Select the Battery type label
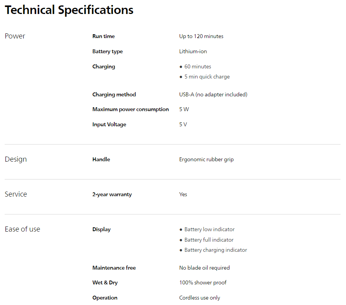 [107, 52]
